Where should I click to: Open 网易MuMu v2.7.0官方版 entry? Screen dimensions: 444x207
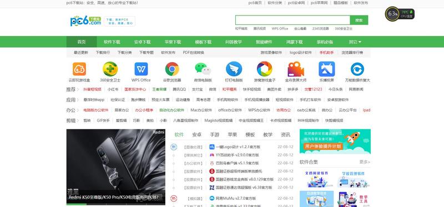point(235,198)
